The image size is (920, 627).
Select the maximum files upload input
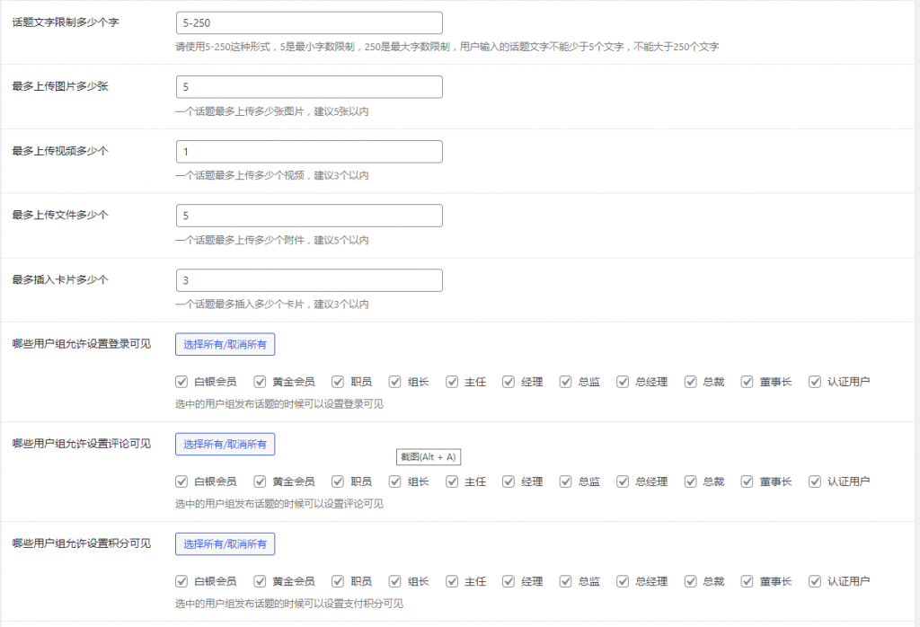(309, 215)
